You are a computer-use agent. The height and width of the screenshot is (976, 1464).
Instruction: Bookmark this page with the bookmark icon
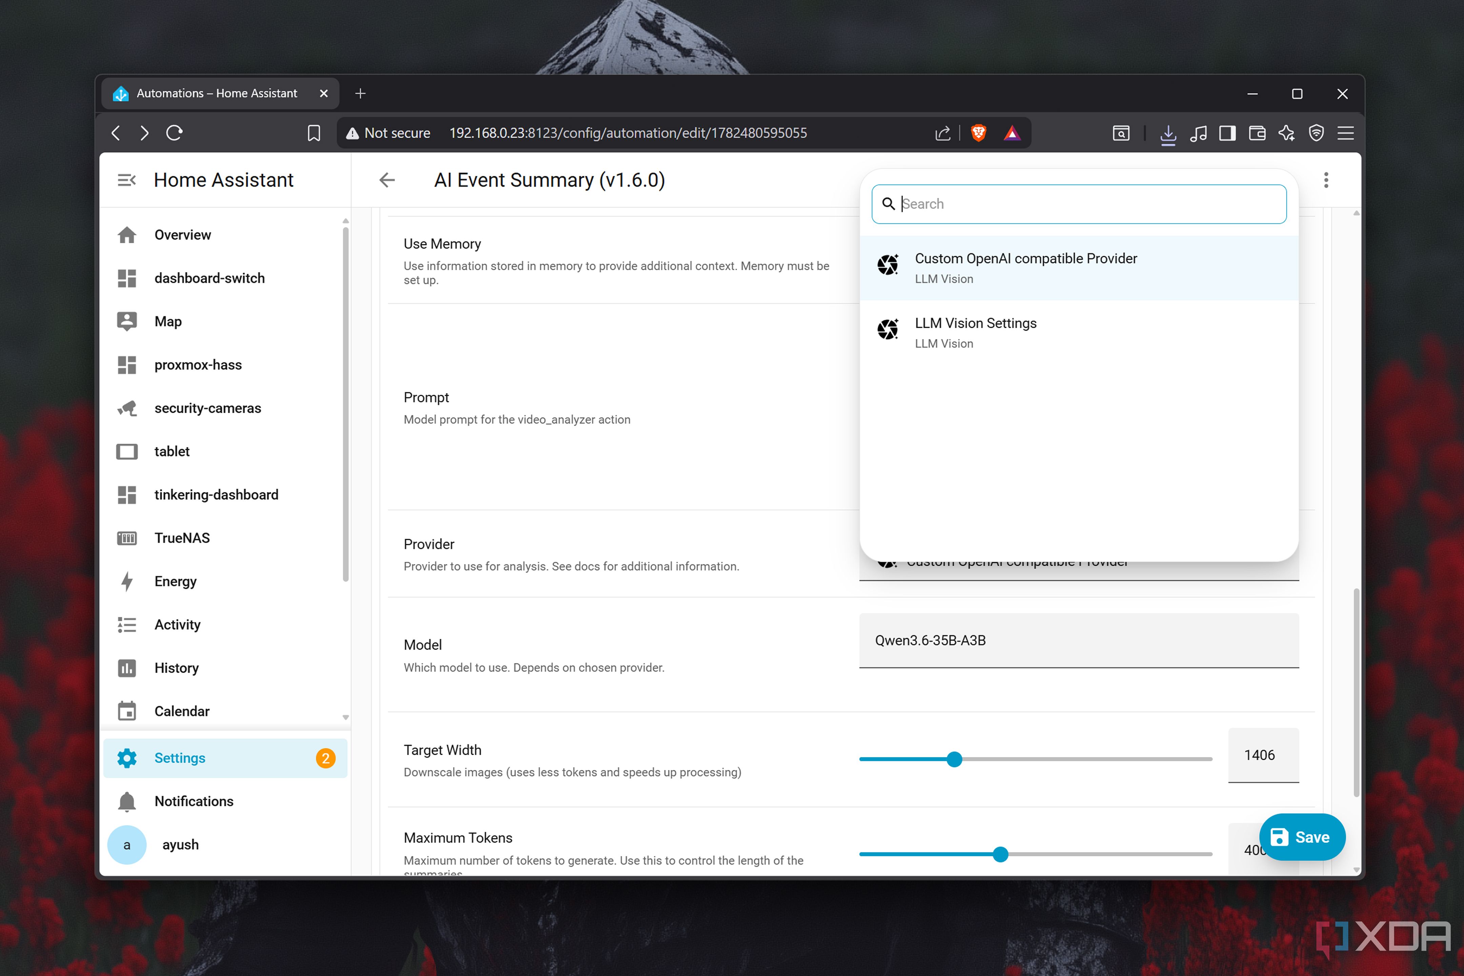click(x=314, y=133)
